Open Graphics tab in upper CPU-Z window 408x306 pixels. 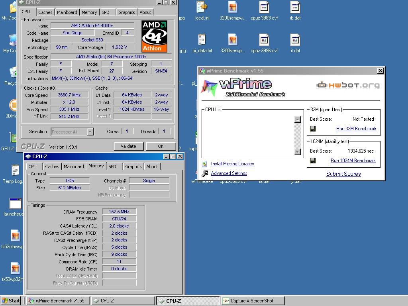[x=126, y=12]
